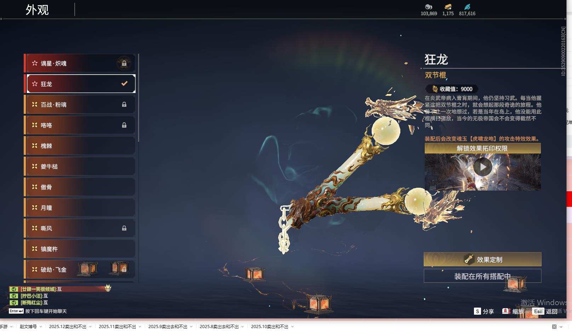Click the star rarity icon beside 狂龙
572x332 pixels.
coord(35,84)
